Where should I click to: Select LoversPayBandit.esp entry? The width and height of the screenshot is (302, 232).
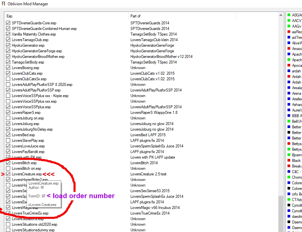tap(28, 152)
